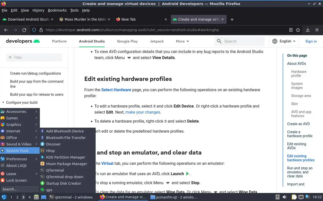Open a new tab with plus button
Viewport: 323px width, 201px height.
232,19
